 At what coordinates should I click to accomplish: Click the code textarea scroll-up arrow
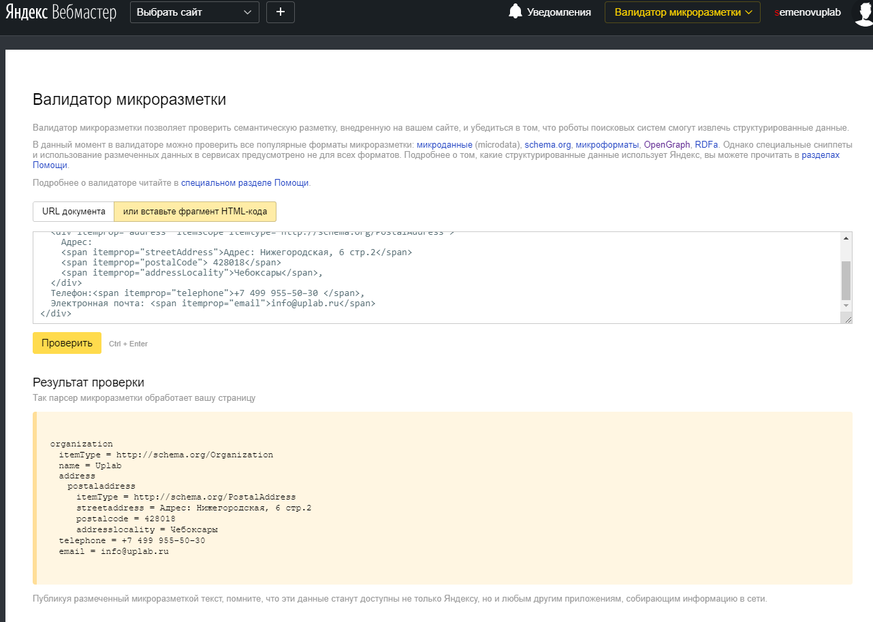[x=846, y=238]
